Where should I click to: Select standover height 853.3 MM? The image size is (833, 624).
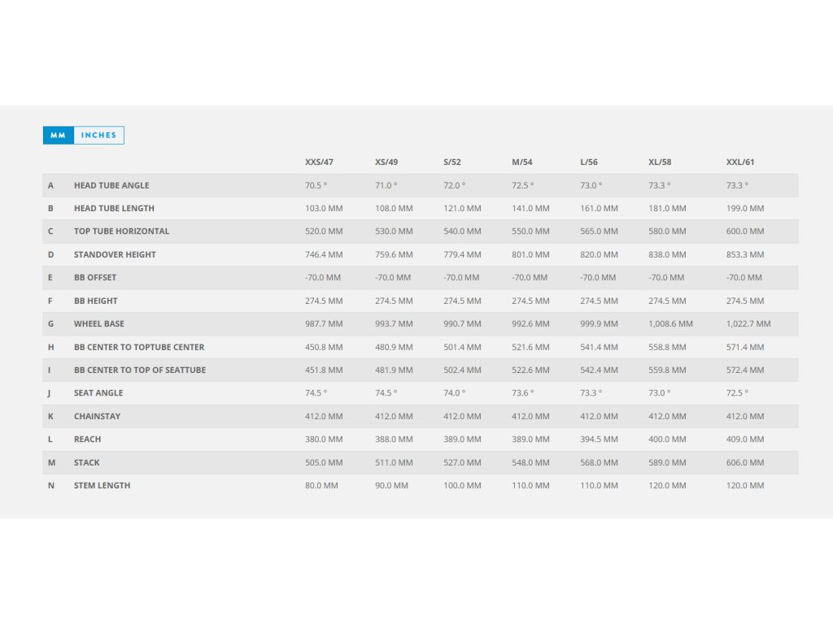pyautogui.click(x=745, y=254)
